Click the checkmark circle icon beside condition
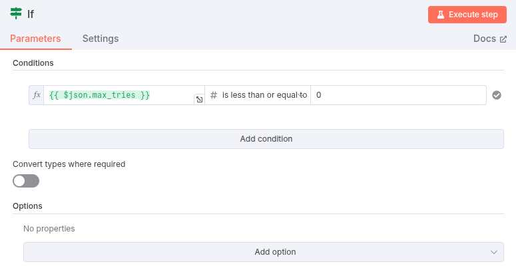This screenshot has width=516, height=272. 496,95
